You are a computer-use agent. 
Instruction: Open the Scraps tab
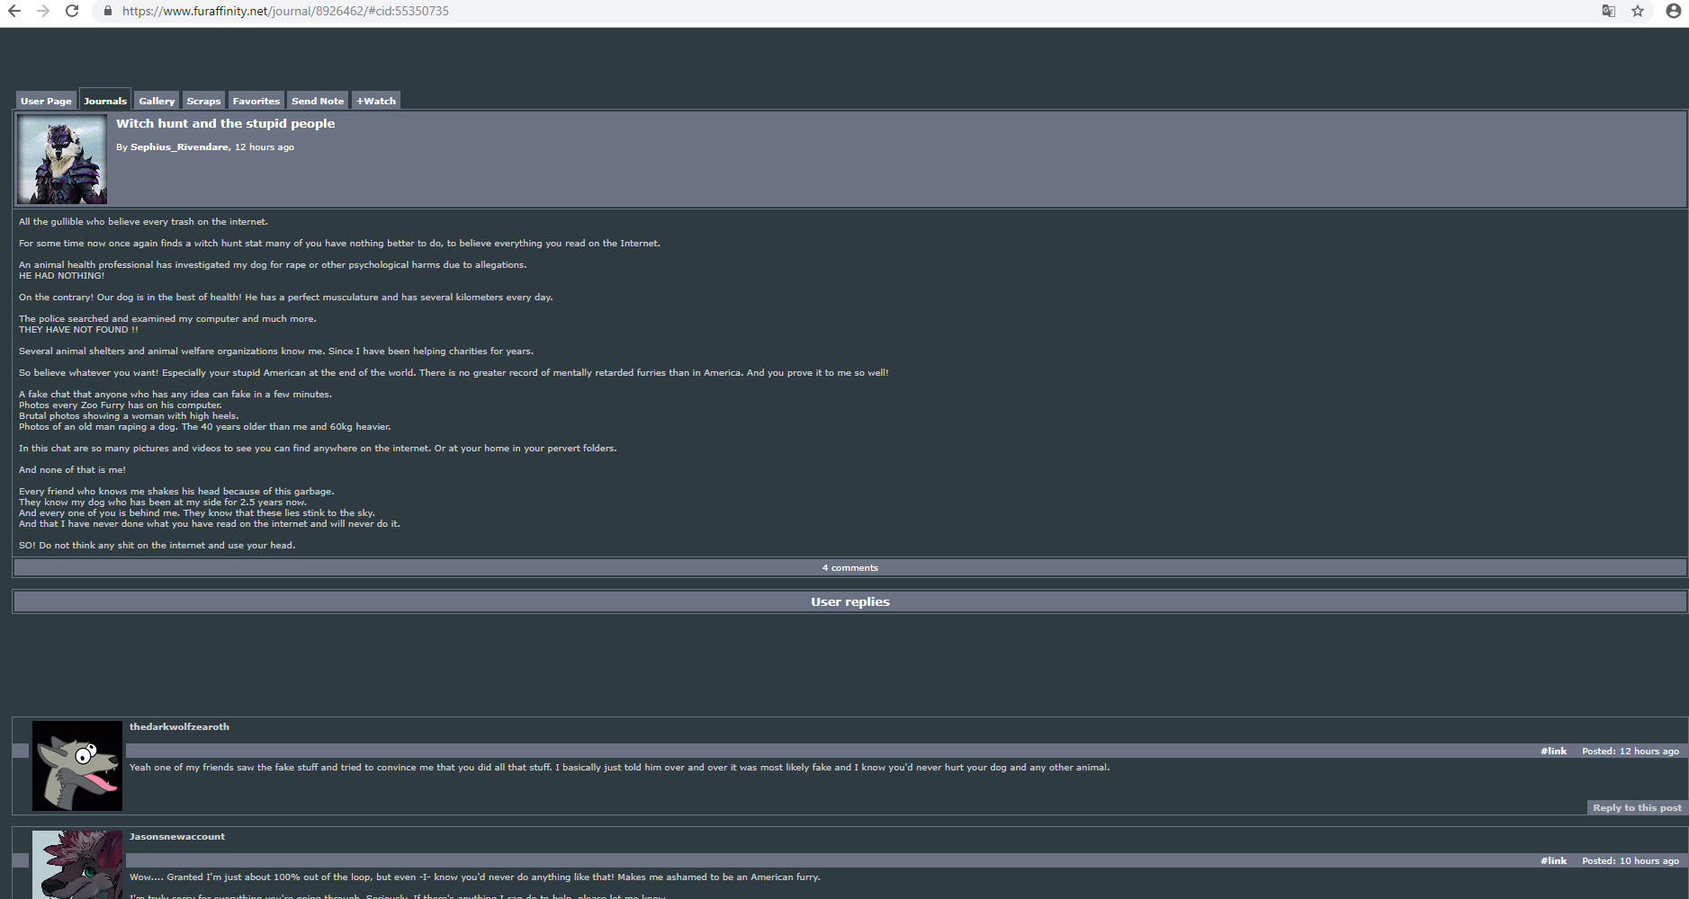[x=203, y=101]
